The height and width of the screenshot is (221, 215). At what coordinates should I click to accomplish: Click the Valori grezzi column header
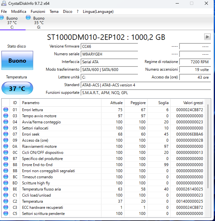pyautogui.click(x=187, y=103)
